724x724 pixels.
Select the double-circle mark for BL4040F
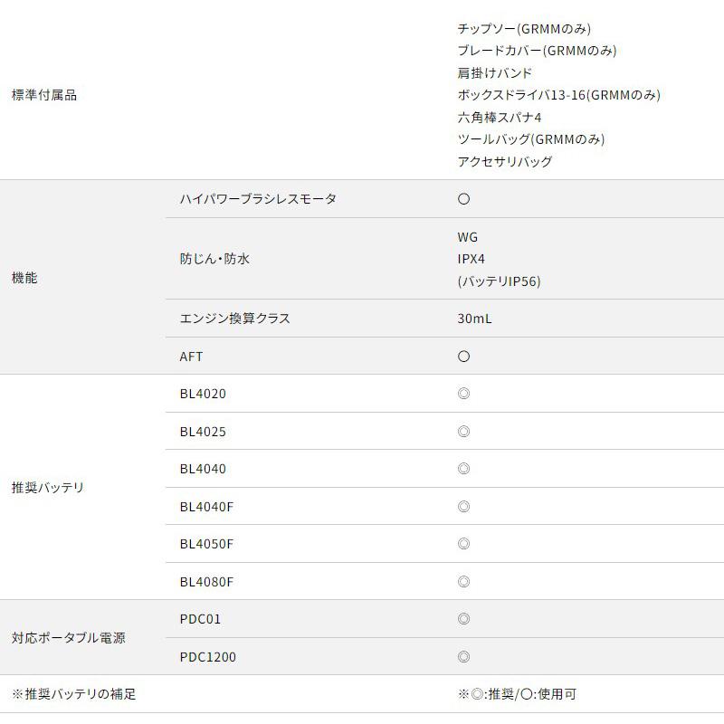464,507
